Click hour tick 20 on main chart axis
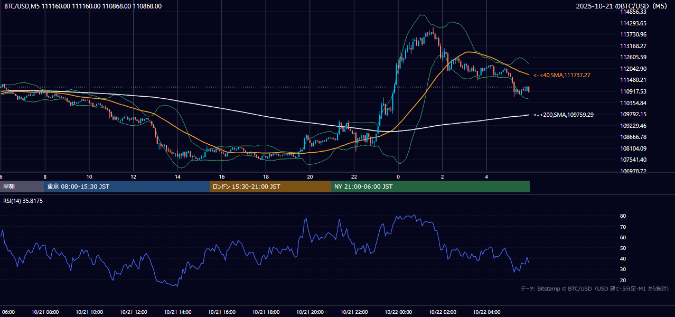The width and height of the screenshot is (675, 317). point(310,176)
